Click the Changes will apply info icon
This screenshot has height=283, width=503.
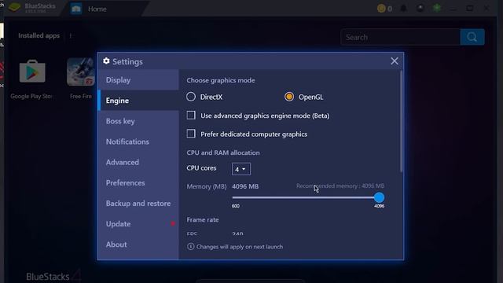pyautogui.click(x=190, y=246)
